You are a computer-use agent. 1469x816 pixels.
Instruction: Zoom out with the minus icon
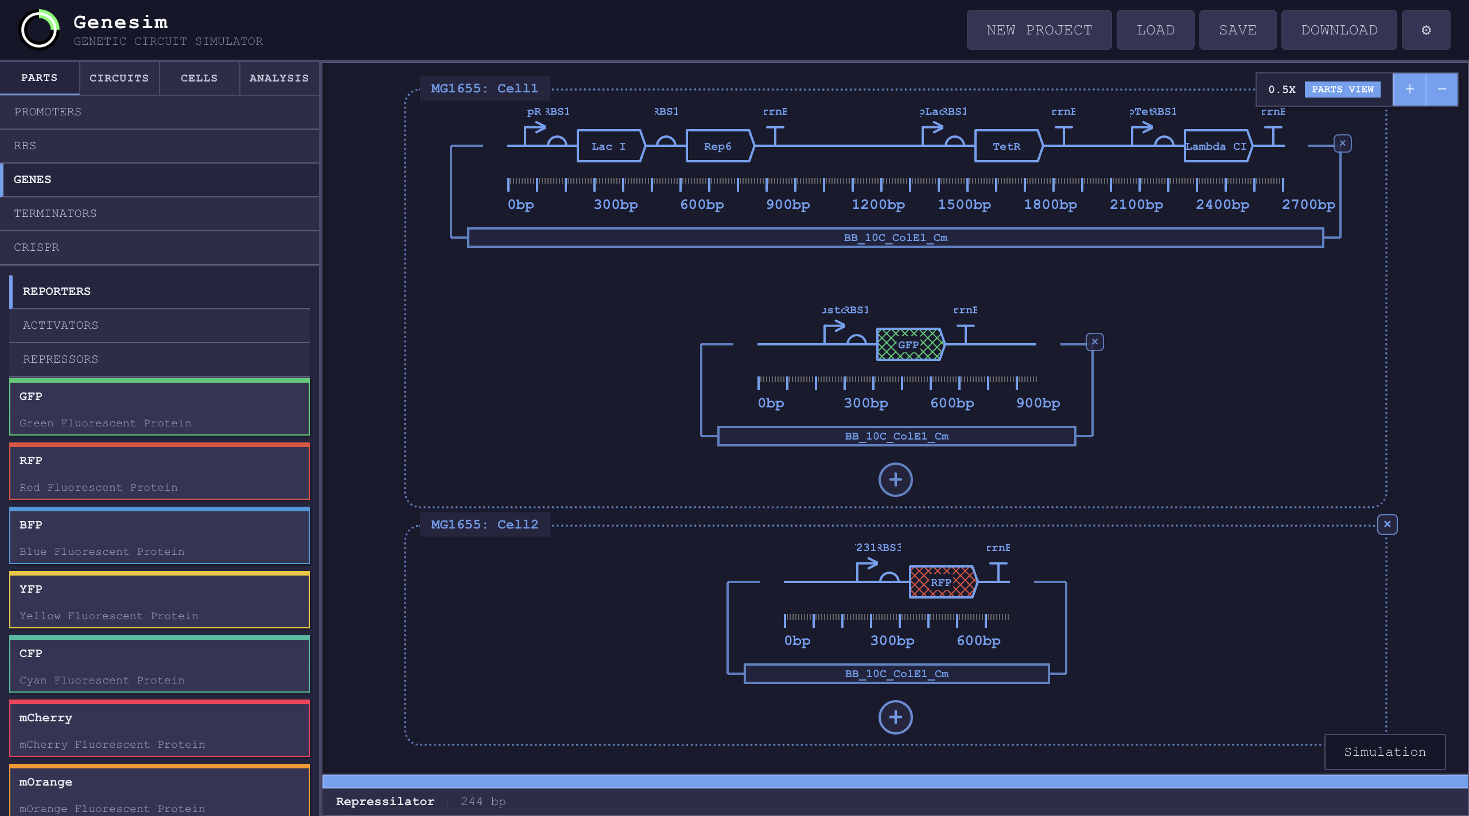pyautogui.click(x=1443, y=89)
